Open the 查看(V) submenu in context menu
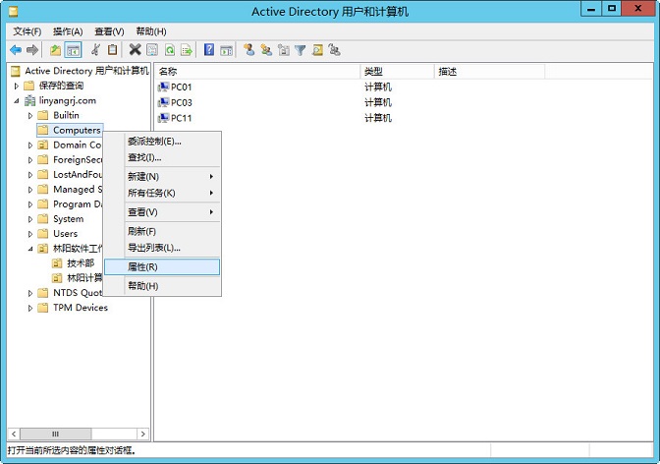Screen dimensions: 660x464 point(162,212)
